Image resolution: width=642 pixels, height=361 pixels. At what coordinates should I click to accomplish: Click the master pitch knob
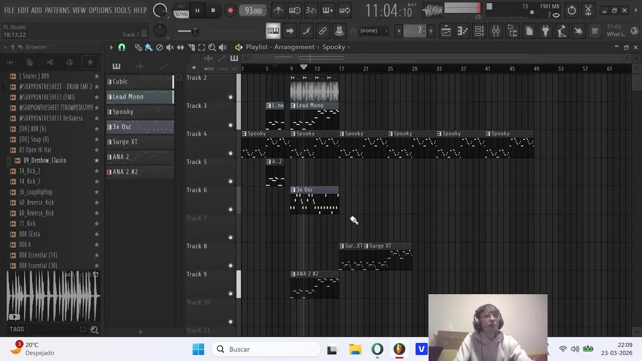[x=159, y=31]
